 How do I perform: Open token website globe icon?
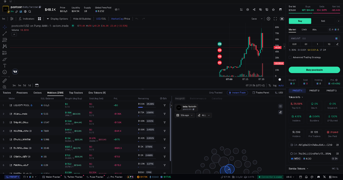coord(25,11)
